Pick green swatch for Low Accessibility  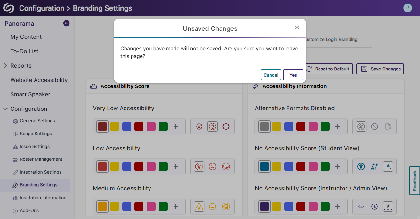click(163, 166)
